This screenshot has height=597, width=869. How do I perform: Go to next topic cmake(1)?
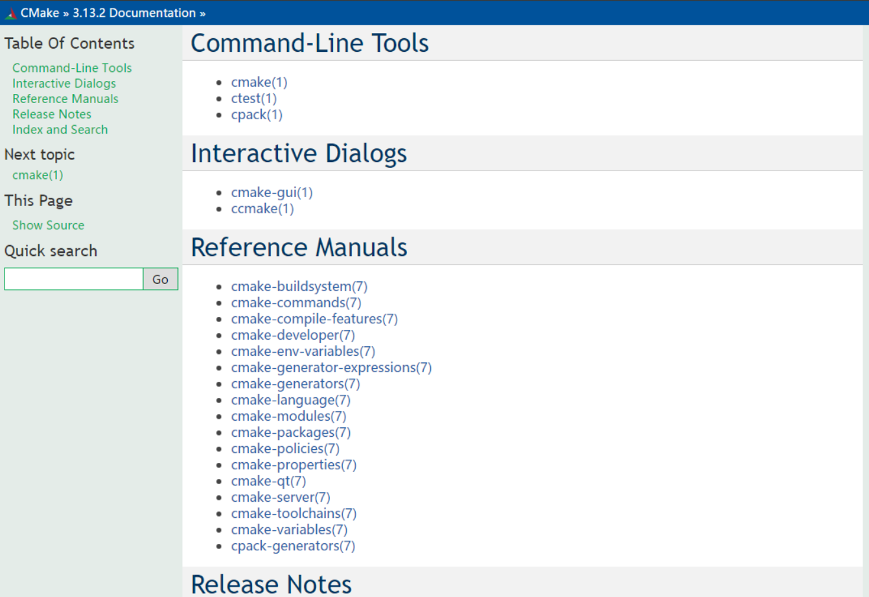click(38, 174)
